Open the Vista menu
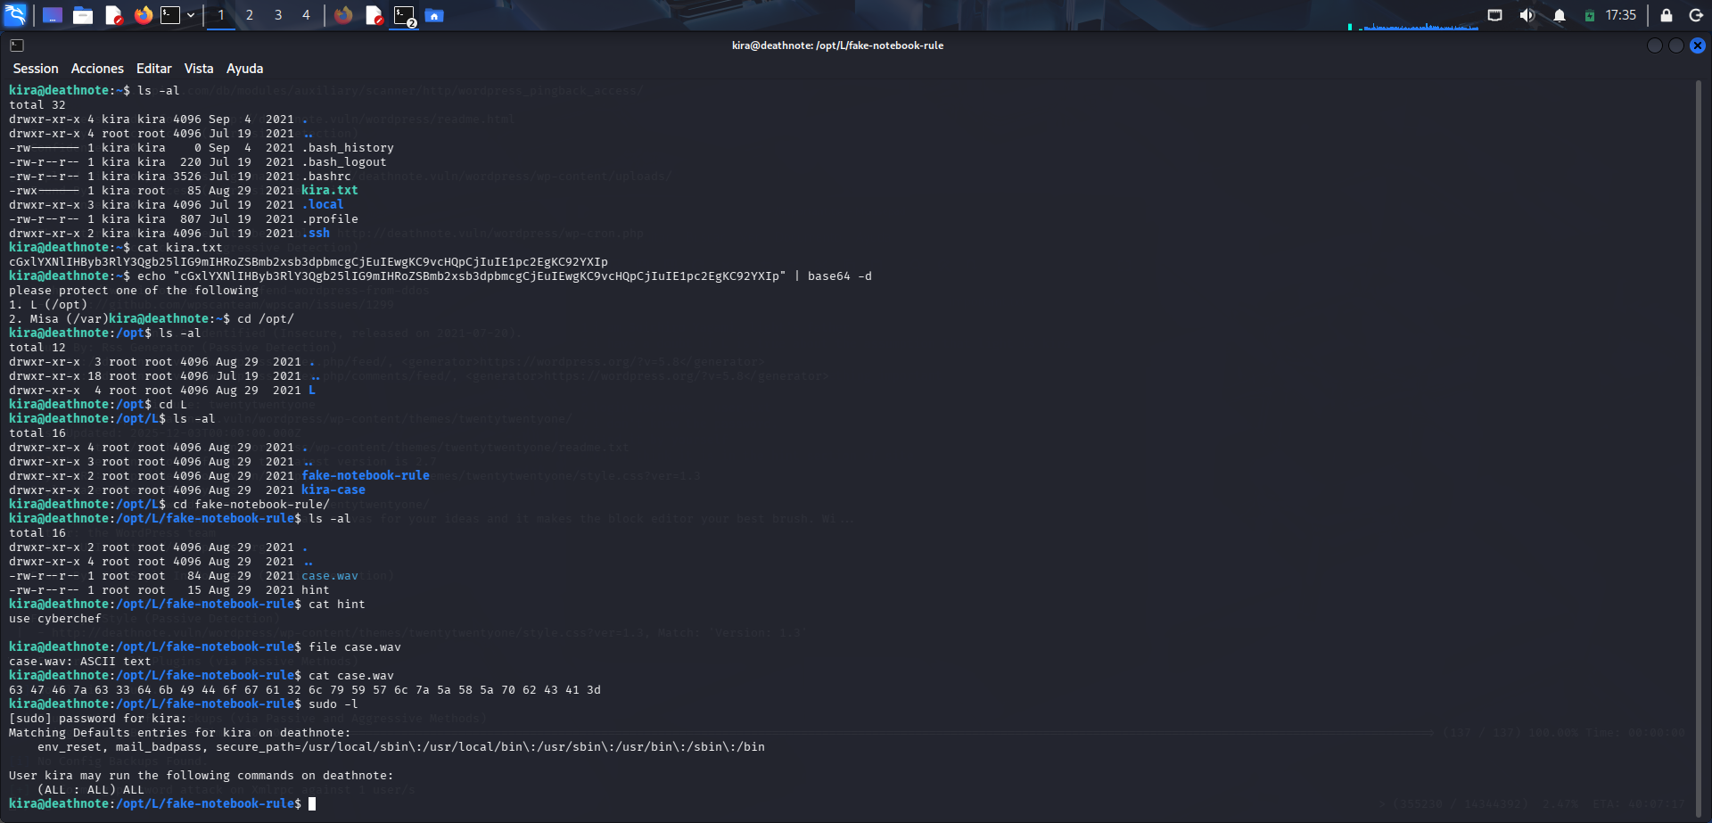Screen dimensions: 1712x823 click(x=198, y=68)
